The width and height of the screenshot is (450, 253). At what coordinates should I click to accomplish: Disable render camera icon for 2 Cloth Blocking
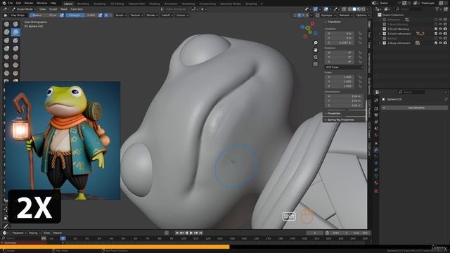(445, 29)
